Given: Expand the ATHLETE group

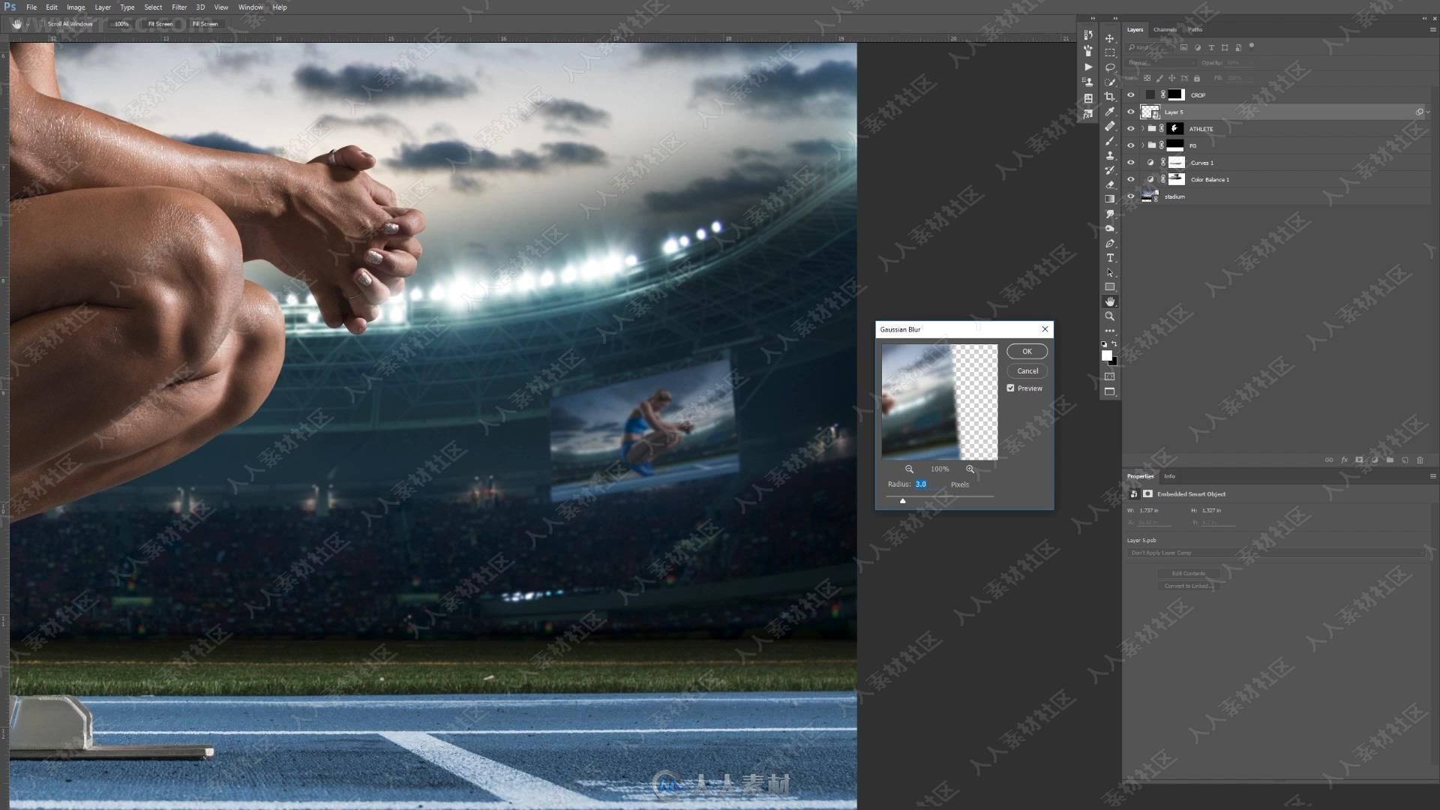Looking at the screenshot, I should [x=1142, y=128].
